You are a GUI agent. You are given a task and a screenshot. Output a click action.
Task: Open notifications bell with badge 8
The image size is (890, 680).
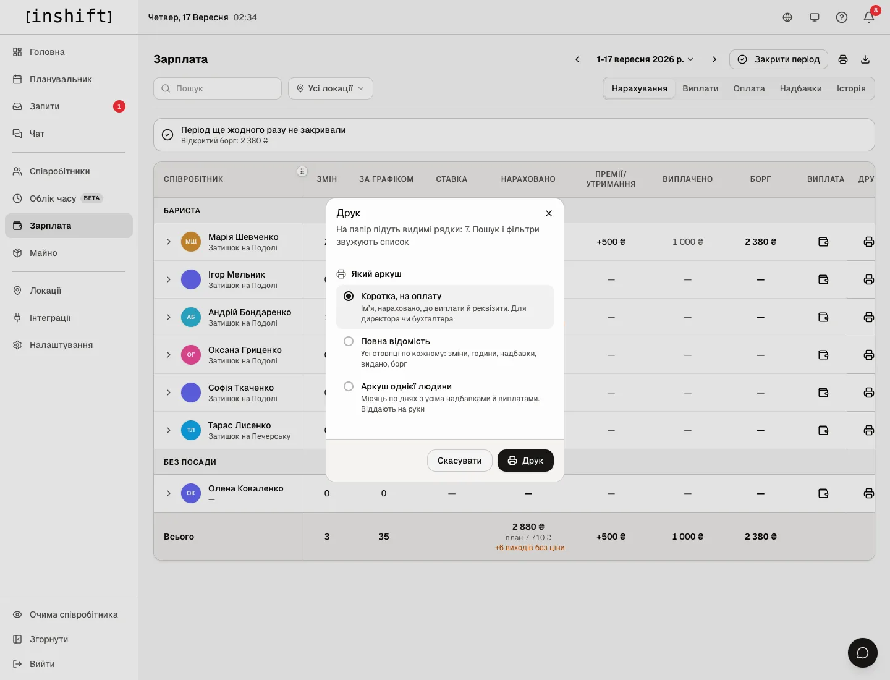[869, 17]
